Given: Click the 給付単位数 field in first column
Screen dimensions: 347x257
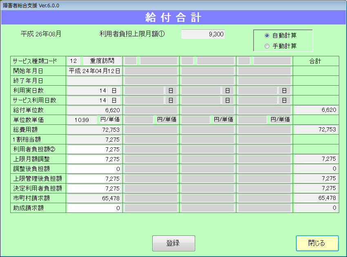Looking at the screenshot, I should pos(94,110).
